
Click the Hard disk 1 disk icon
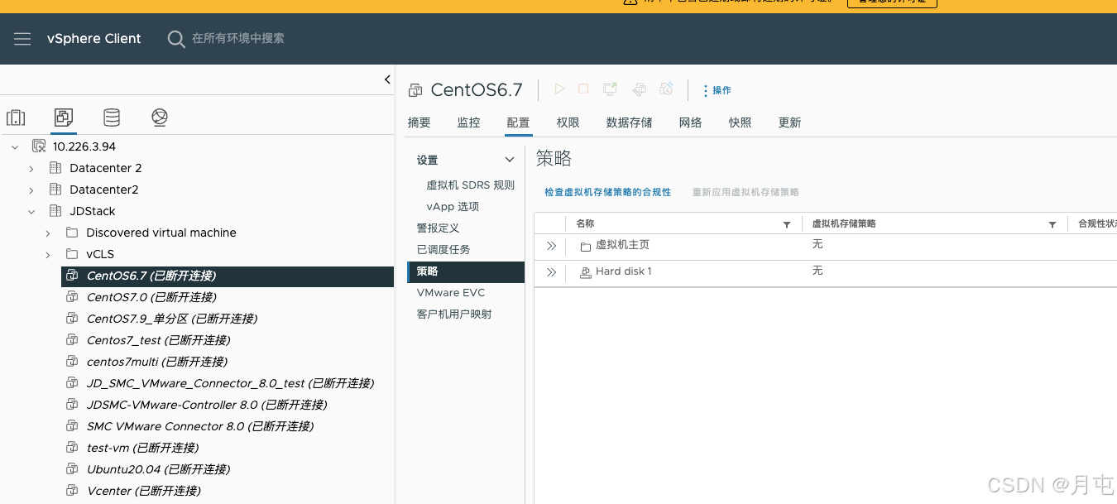click(585, 272)
